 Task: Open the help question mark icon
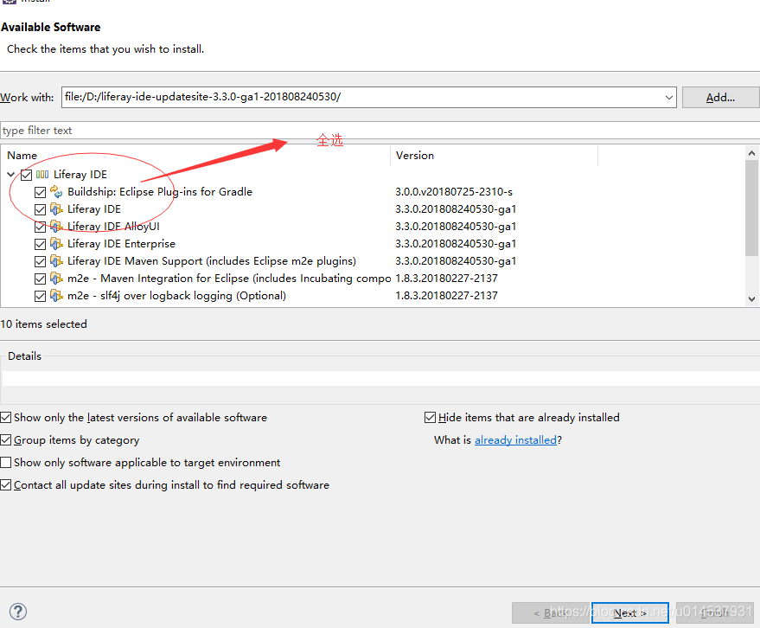coord(18,612)
